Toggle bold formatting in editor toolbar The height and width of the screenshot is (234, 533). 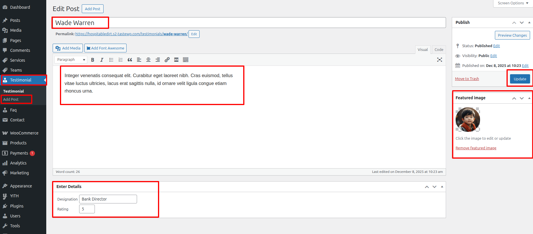(x=93, y=60)
